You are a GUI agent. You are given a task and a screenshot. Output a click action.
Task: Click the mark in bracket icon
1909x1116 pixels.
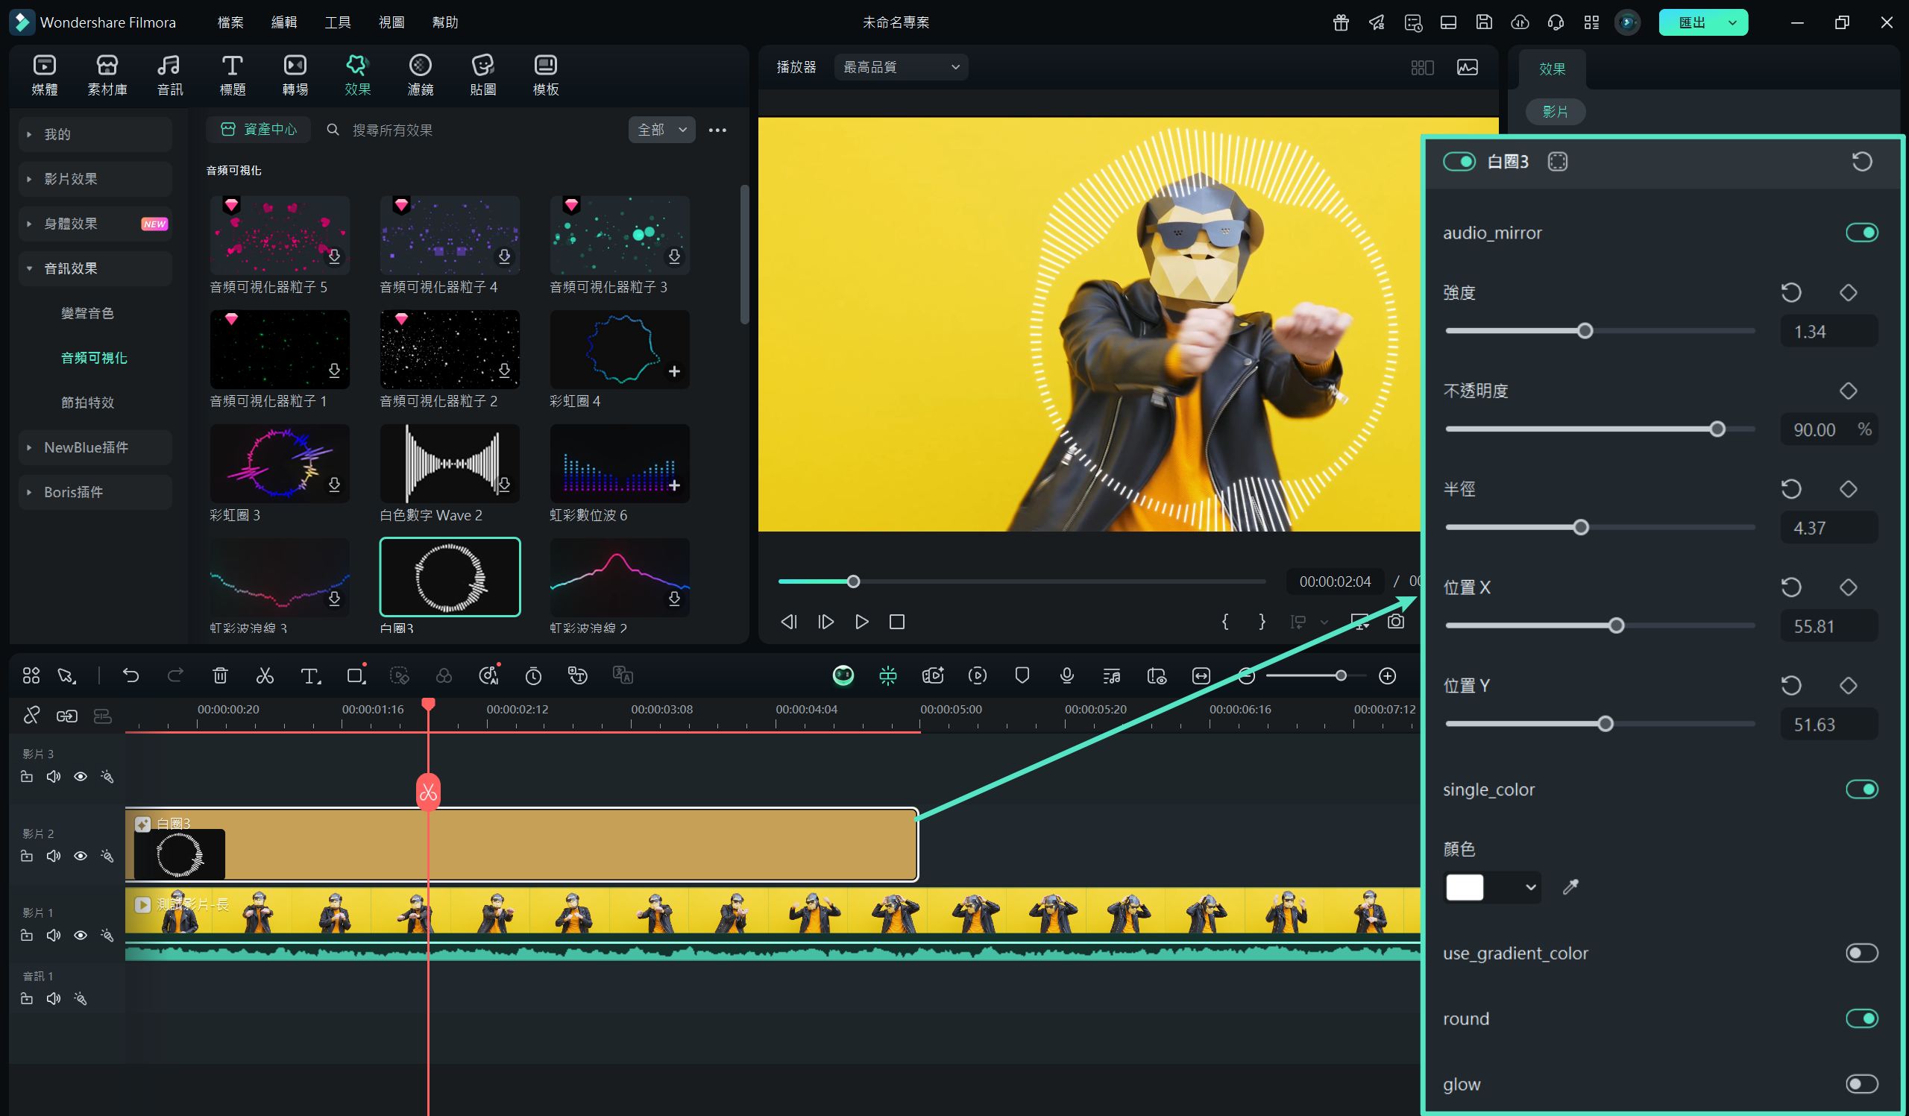coord(1225,622)
